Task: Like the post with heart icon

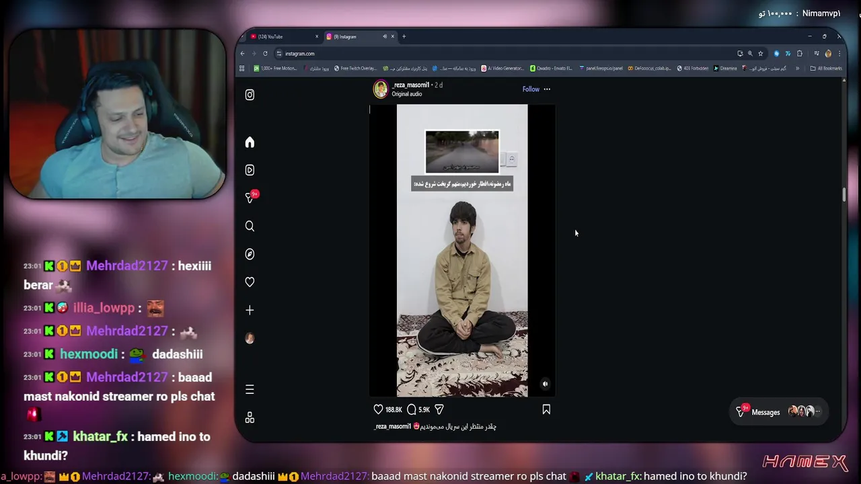Action: tap(378, 409)
